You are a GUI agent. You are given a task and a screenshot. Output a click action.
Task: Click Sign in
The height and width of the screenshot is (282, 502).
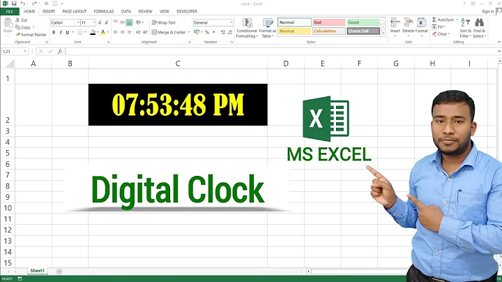tap(487, 12)
